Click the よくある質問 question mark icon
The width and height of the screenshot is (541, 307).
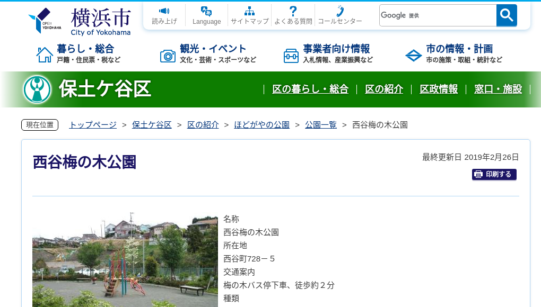tap(293, 11)
